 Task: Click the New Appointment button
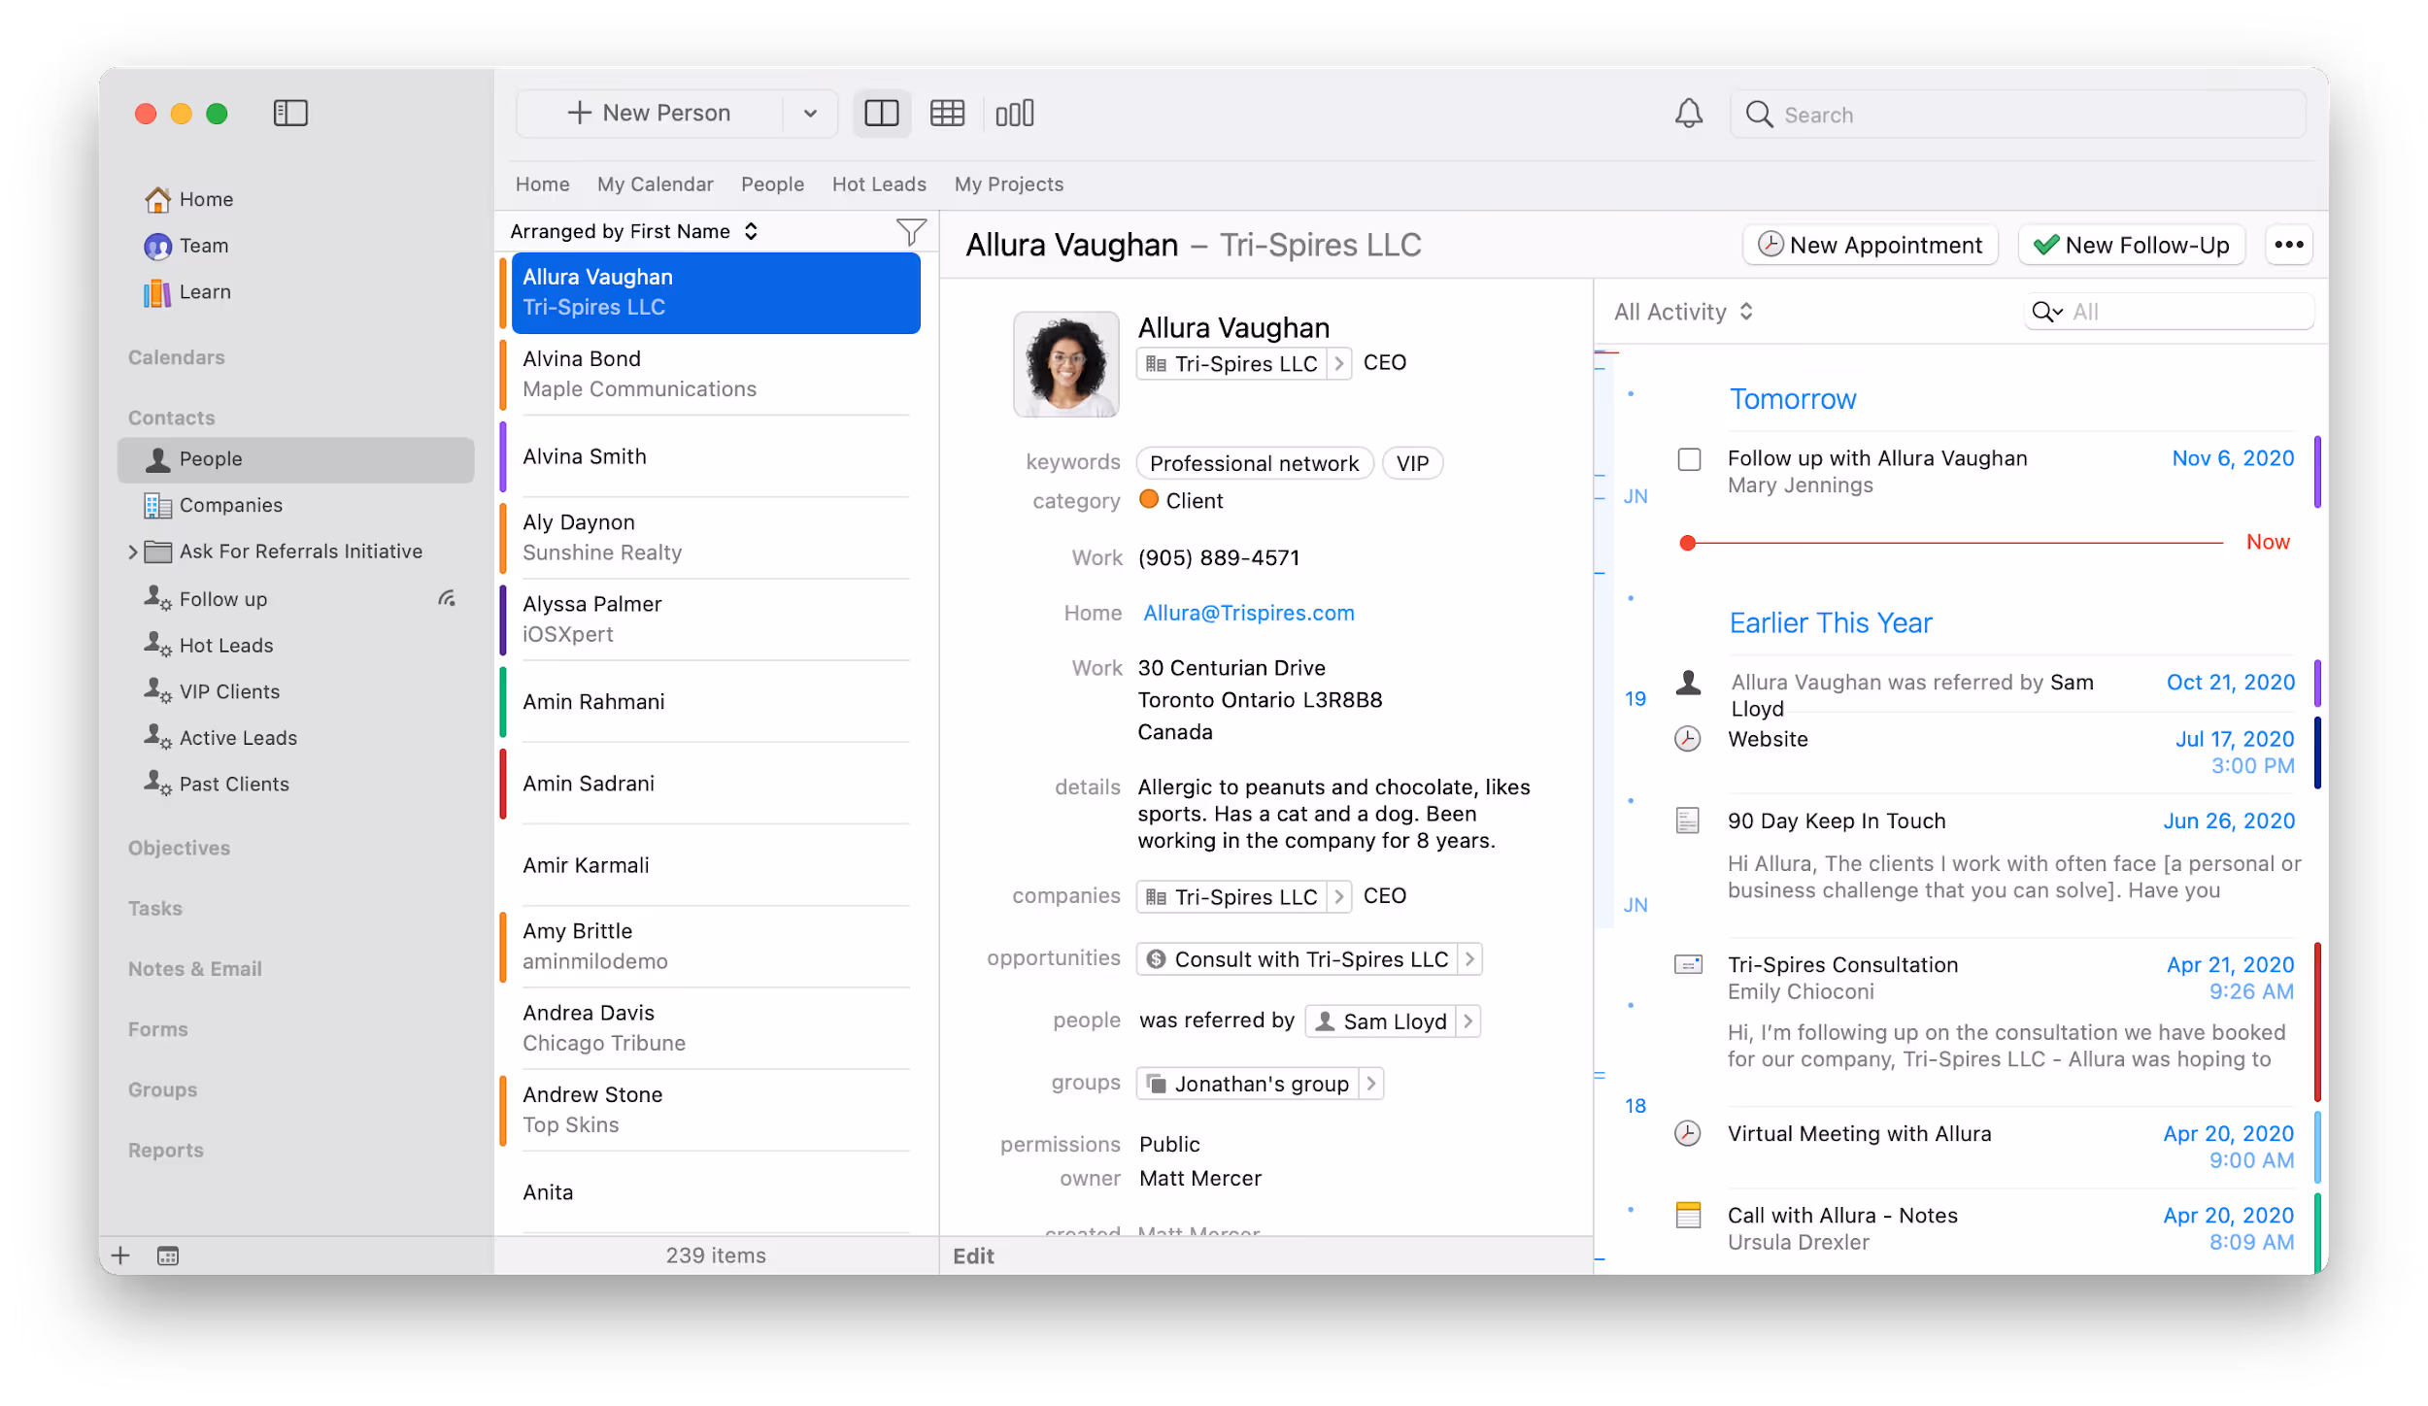point(1870,245)
